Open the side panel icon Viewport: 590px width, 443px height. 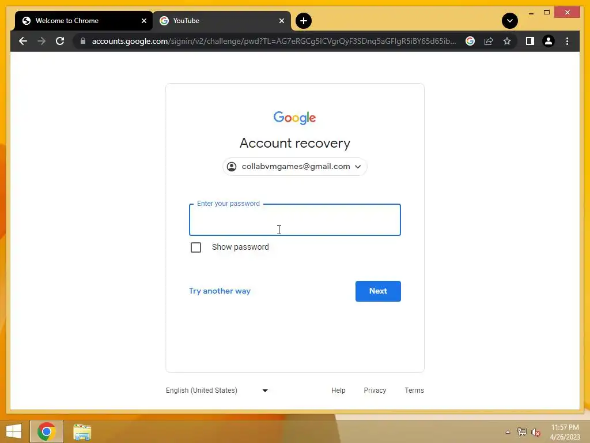point(530,41)
